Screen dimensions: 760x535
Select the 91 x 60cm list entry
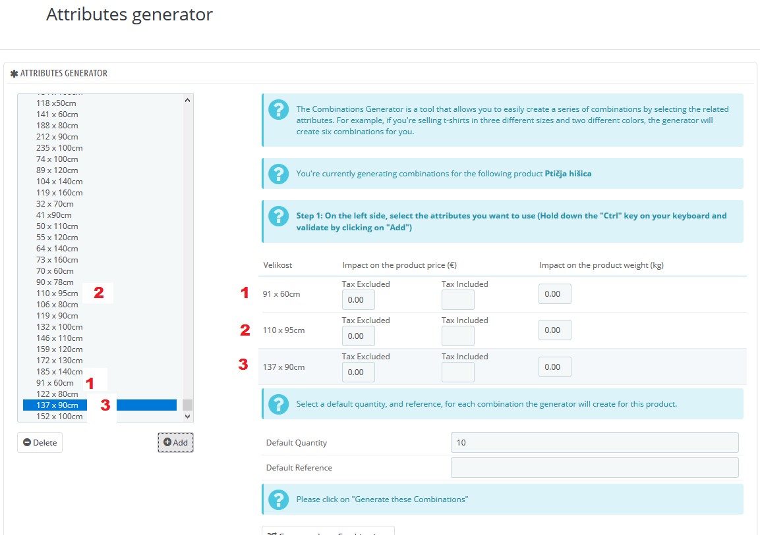(55, 382)
